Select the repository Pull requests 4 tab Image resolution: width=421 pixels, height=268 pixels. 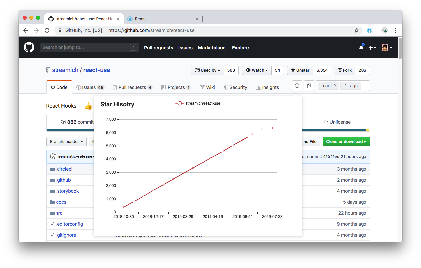click(x=133, y=87)
